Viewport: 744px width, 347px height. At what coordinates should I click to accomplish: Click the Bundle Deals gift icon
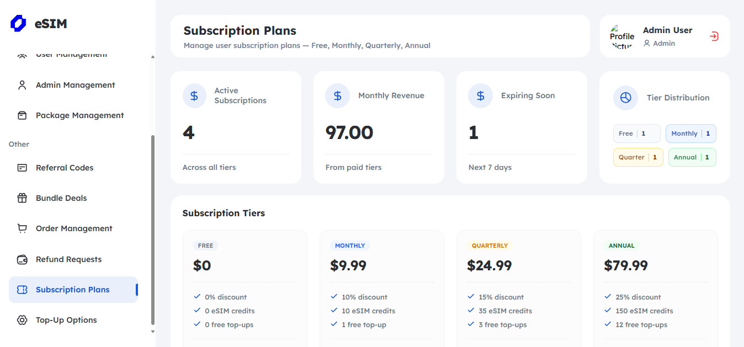22,198
